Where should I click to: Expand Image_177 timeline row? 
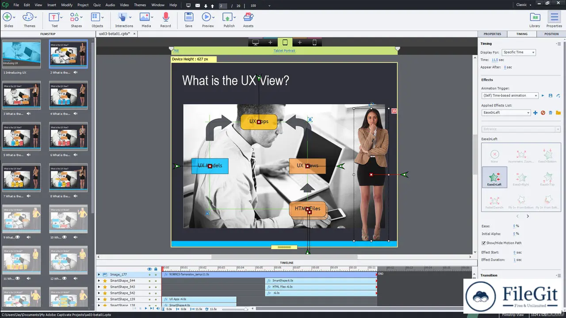pos(99,275)
